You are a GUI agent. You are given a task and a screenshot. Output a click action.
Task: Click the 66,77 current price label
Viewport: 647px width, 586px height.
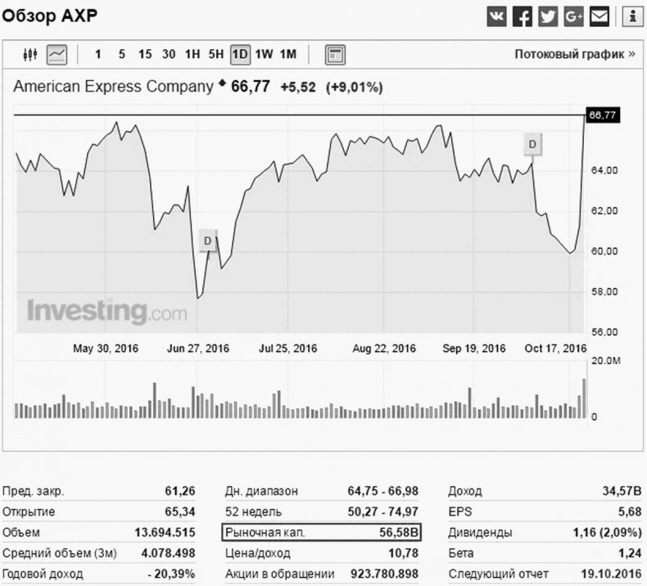pyautogui.click(x=602, y=115)
